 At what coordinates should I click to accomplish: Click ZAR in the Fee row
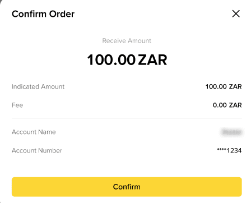point(235,105)
